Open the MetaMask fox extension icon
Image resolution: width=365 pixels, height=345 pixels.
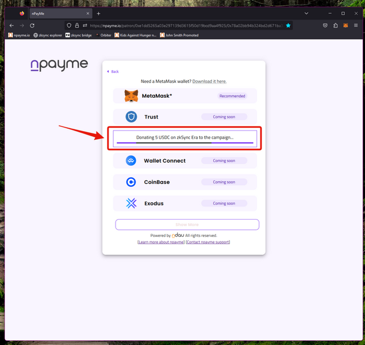345,26
